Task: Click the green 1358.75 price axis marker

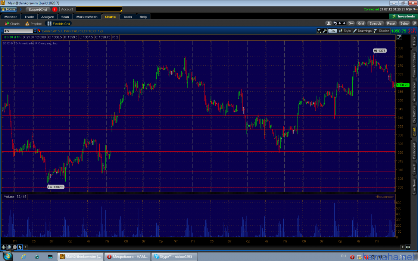Action: click(x=403, y=85)
